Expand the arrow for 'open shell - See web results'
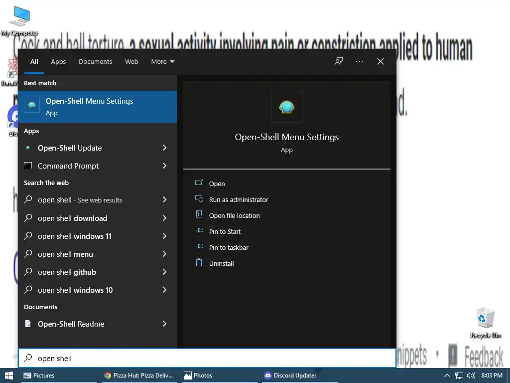Viewport: 510px width, 383px height. (164, 199)
